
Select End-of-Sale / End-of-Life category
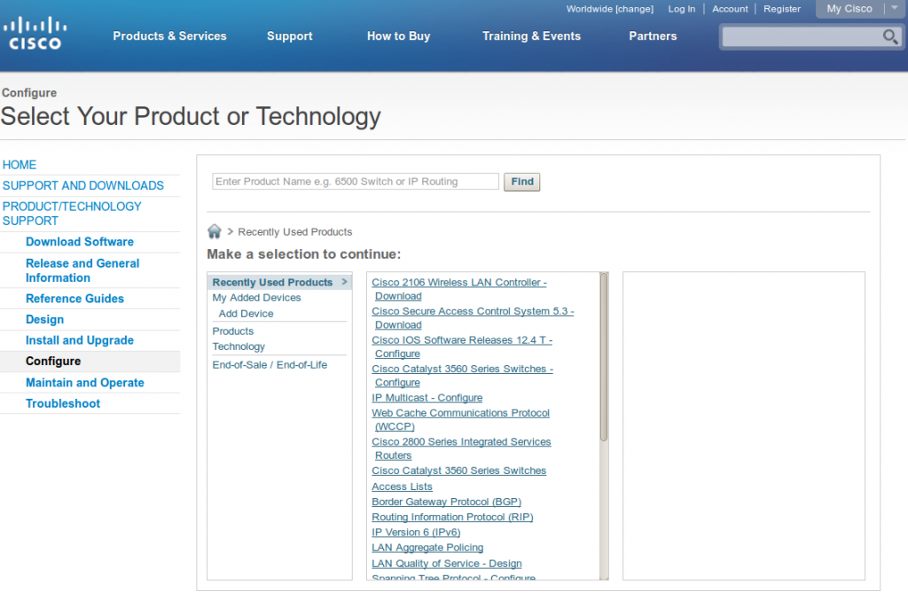tap(270, 364)
